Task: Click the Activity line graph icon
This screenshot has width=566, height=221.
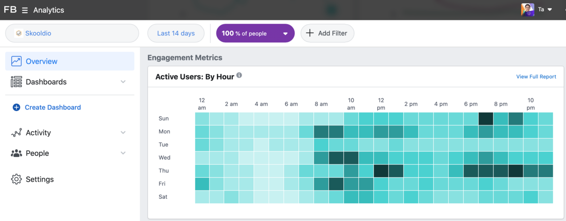Action: click(x=17, y=133)
